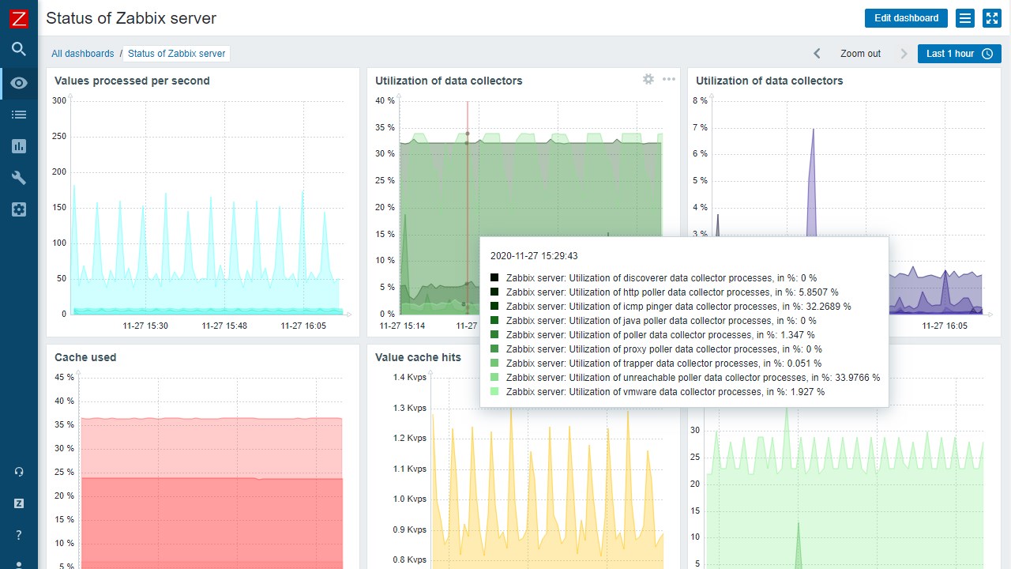The height and width of the screenshot is (569, 1011).
Task: Open the Administration gear menu in the sidebar
Action: click(x=19, y=209)
